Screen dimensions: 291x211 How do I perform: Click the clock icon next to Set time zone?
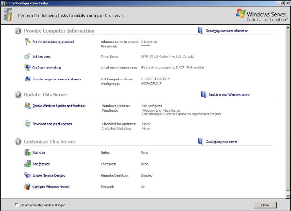coord(28,56)
